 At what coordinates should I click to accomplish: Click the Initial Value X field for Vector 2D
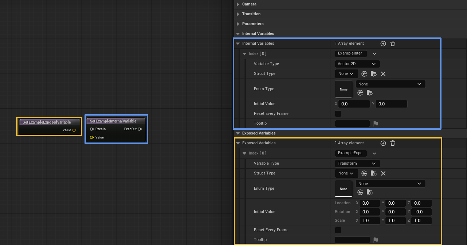pyautogui.click(x=354, y=104)
